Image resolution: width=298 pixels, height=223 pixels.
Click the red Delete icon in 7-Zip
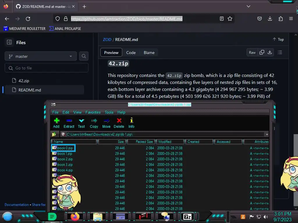[119, 123]
